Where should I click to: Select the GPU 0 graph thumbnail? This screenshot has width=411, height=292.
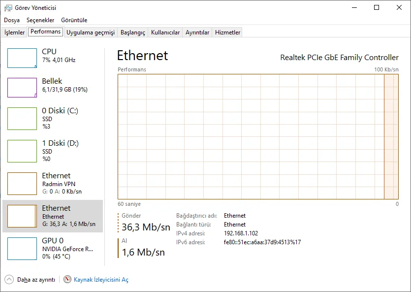22,249
